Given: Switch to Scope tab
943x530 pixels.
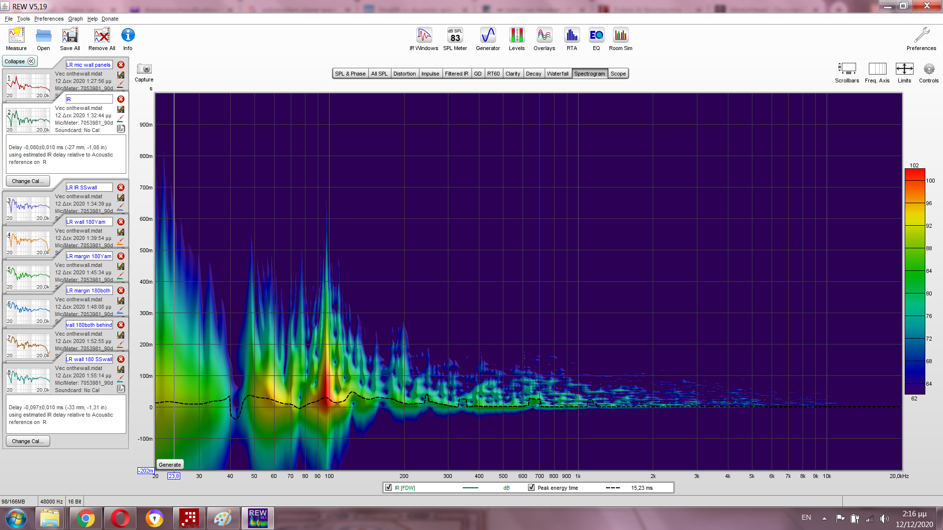Looking at the screenshot, I should [x=618, y=74].
